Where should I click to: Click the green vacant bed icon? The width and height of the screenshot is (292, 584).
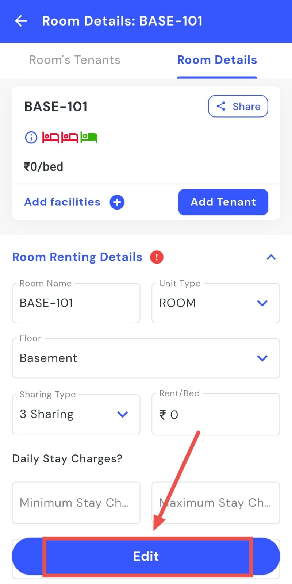[89, 138]
